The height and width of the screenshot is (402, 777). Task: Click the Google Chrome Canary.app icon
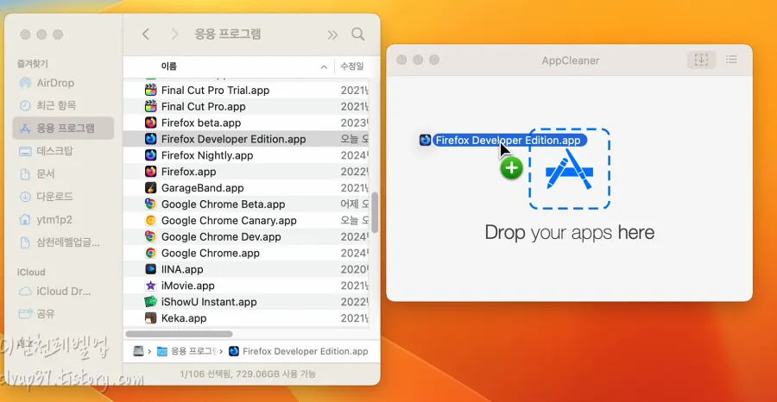tap(150, 220)
